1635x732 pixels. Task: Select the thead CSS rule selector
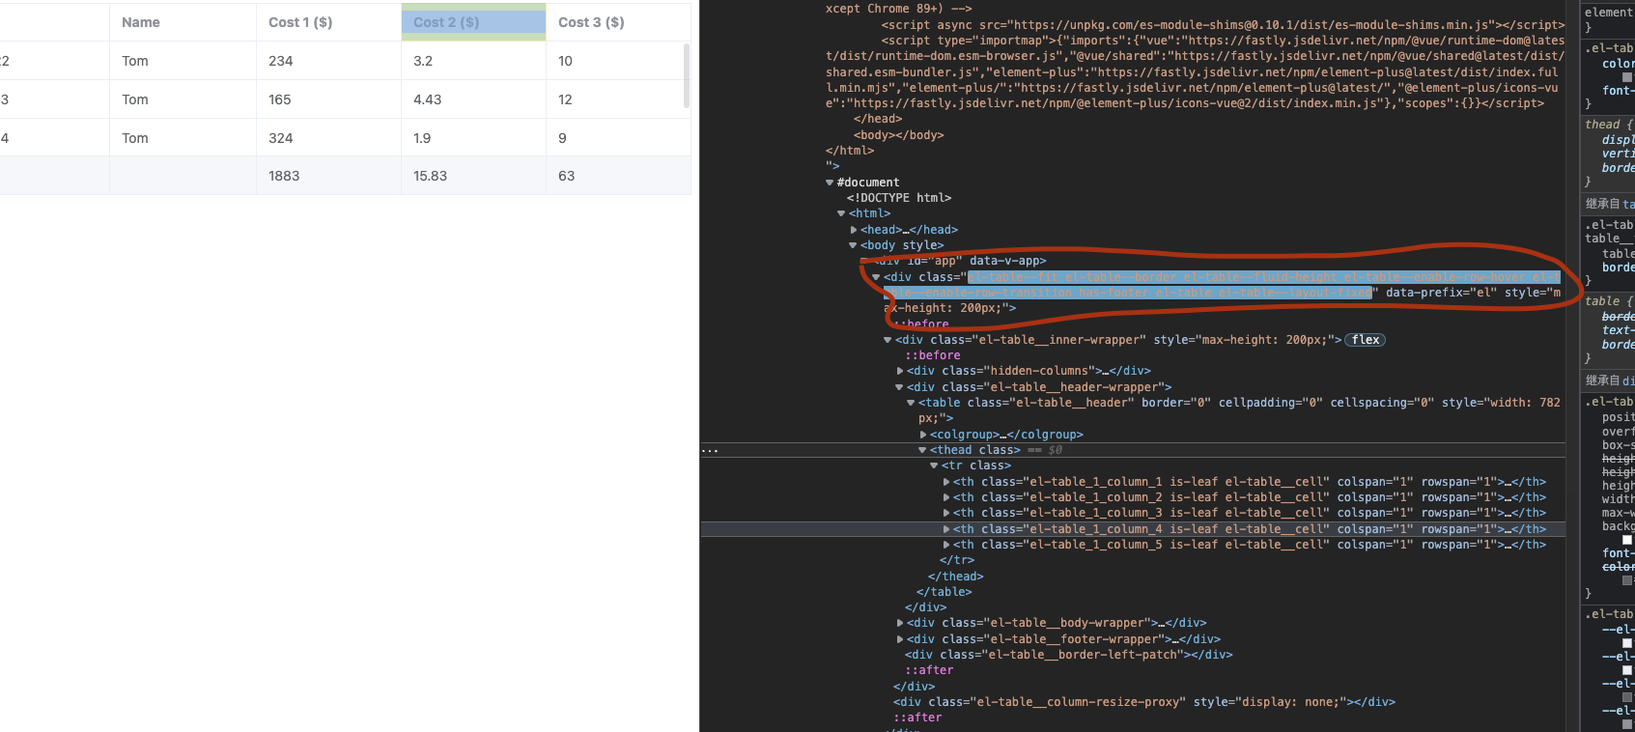[1602, 125]
